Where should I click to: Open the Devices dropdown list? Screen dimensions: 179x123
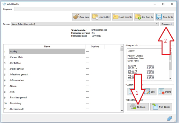point(157,24)
